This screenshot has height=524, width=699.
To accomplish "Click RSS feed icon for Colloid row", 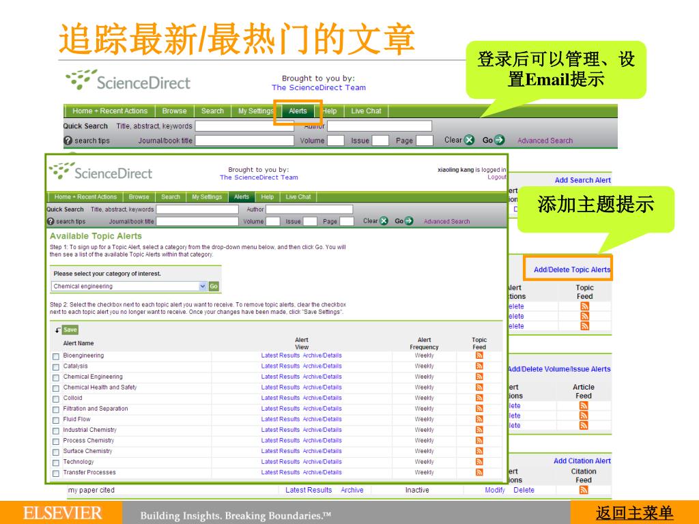I will (x=479, y=398).
